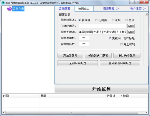Click the app icon in the title bar

pyautogui.click(x=3, y=2)
